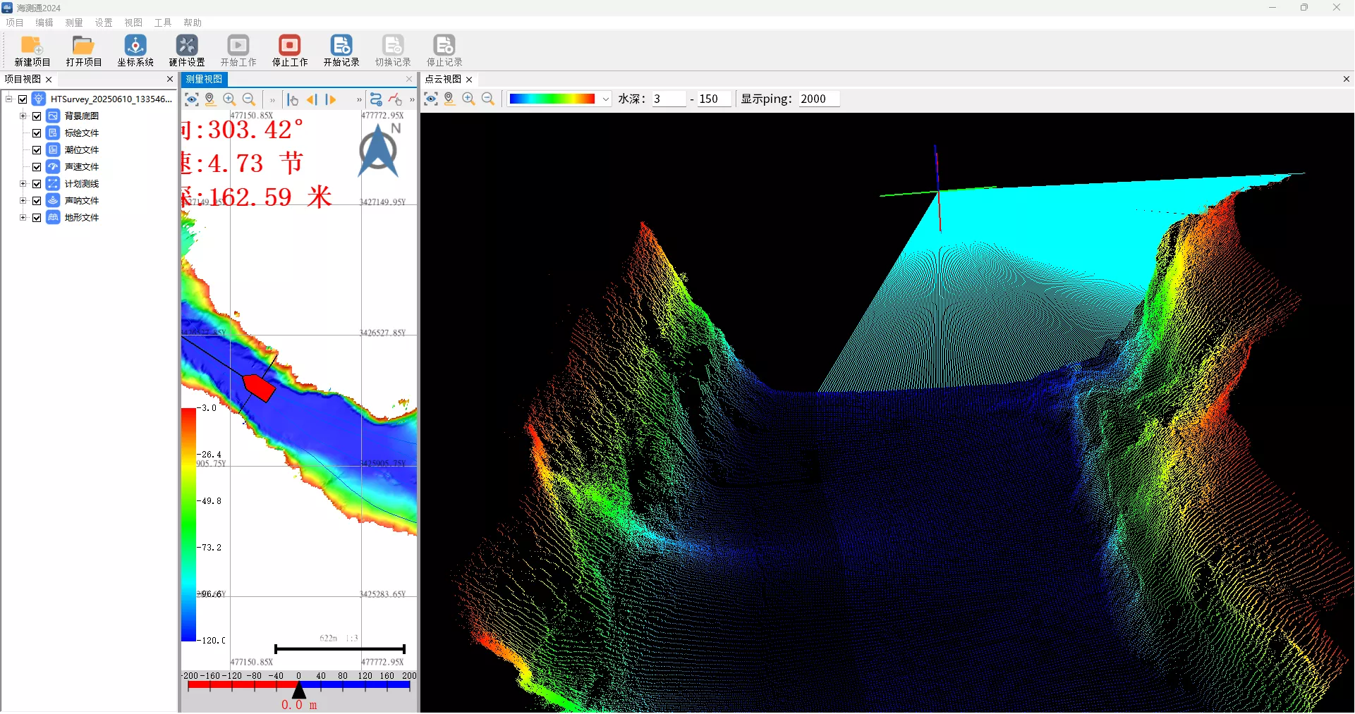Open the color ramp dropdown in 点云视图

click(x=605, y=99)
